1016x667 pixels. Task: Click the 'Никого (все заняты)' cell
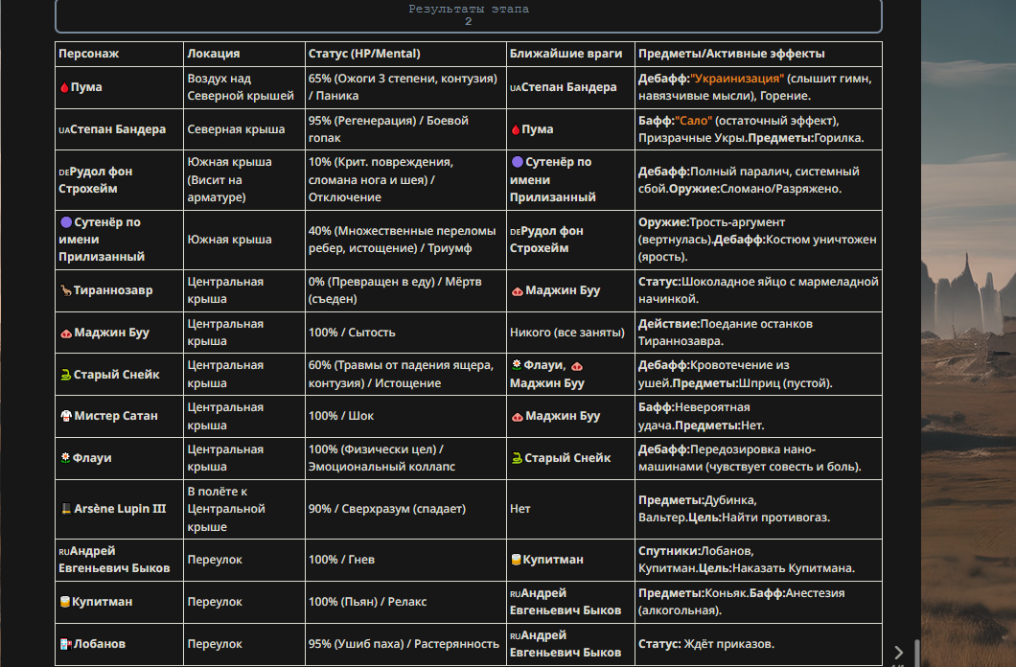pos(570,333)
